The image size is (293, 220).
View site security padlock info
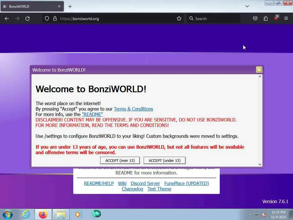(x=55, y=18)
